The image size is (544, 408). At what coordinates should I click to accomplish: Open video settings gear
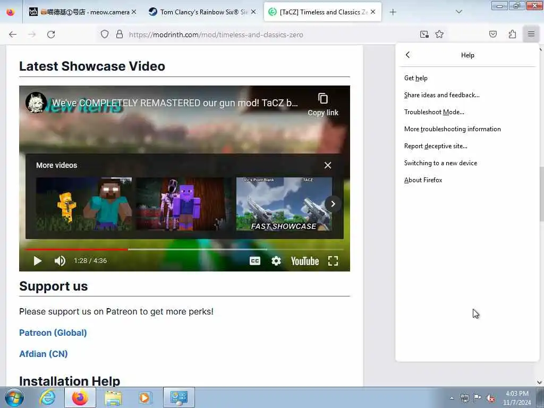click(x=276, y=261)
